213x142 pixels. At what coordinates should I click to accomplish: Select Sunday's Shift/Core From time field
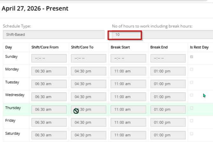(49, 58)
